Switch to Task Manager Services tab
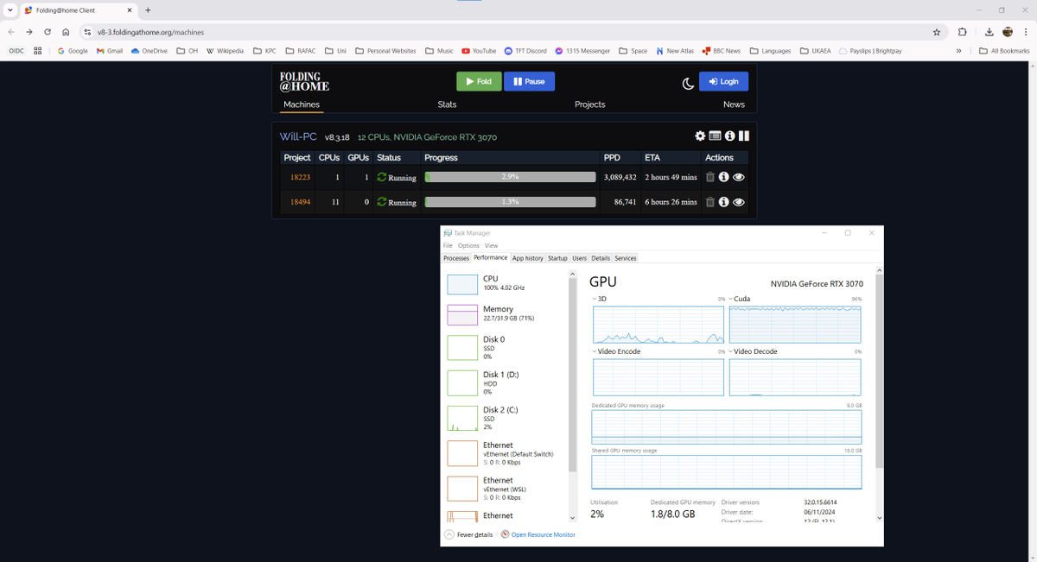 pos(626,258)
